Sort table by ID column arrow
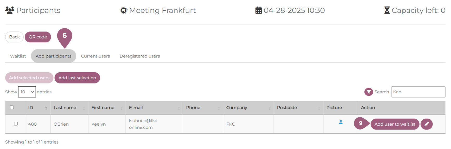This screenshot has width=451, height=149. 46,108
